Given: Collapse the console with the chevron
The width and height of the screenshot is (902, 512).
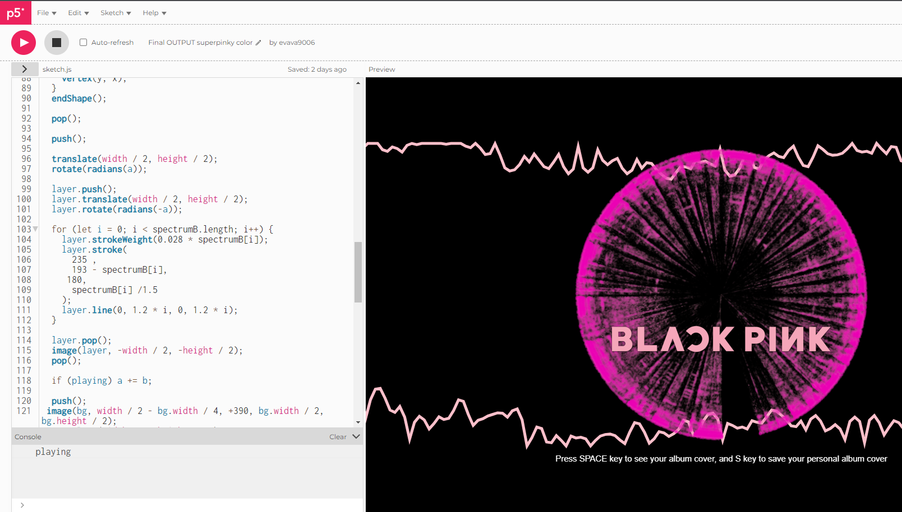Looking at the screenshot, I should (x=356, y=436).
